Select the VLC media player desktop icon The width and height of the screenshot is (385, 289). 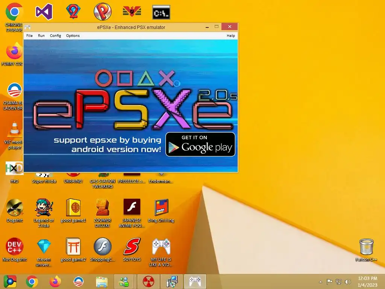tap(14, 129)
